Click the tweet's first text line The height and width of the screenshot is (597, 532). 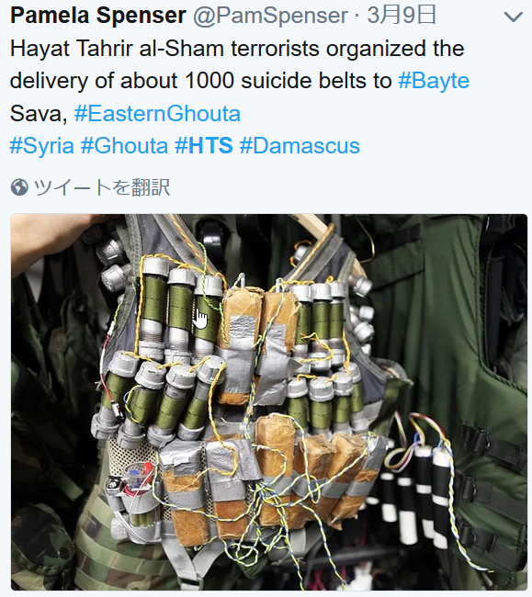(237, 49)
